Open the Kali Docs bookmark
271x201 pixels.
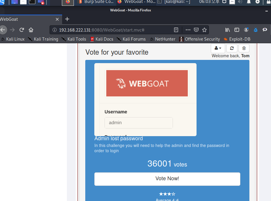pos(102,39)
